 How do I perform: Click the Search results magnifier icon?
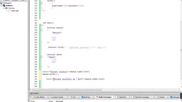tap(52, 97)
